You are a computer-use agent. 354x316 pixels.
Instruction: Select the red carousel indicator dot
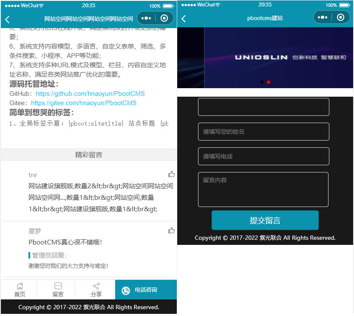(269, 82)
